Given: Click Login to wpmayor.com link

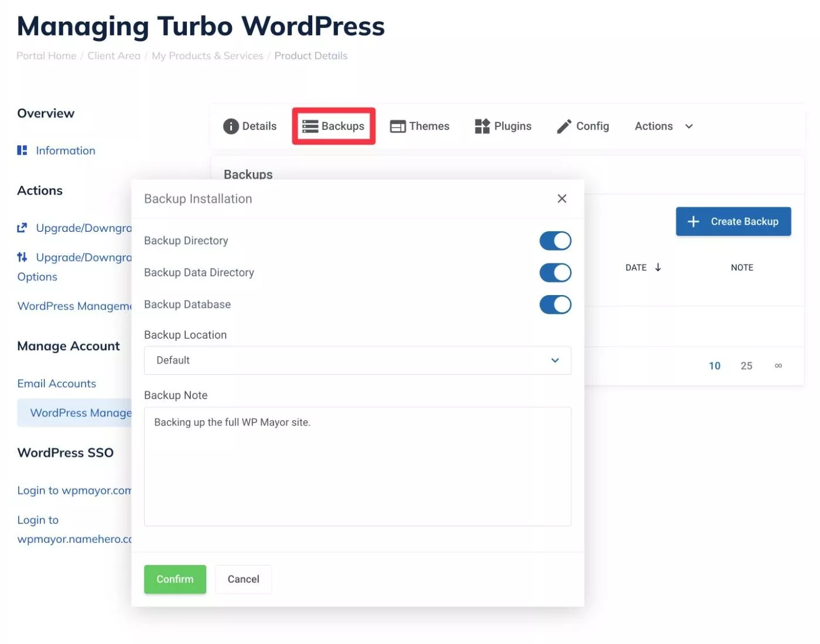Looking at the screenshot, I should coord(74,491).
